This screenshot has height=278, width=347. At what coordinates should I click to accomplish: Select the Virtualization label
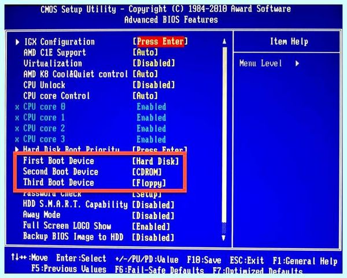[x=53, y=63]
